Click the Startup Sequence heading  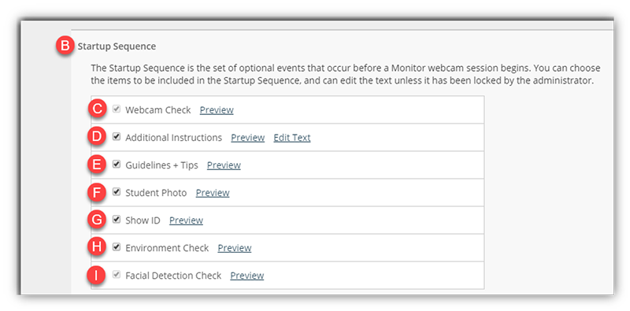coord(117,46)
